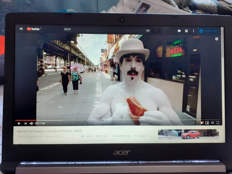Dislike the video with thumbs down

coord(102,136)
